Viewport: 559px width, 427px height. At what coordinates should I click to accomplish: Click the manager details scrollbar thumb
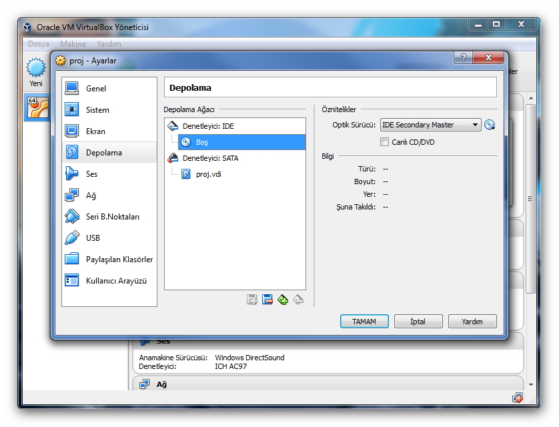click(x=530, y=199)
